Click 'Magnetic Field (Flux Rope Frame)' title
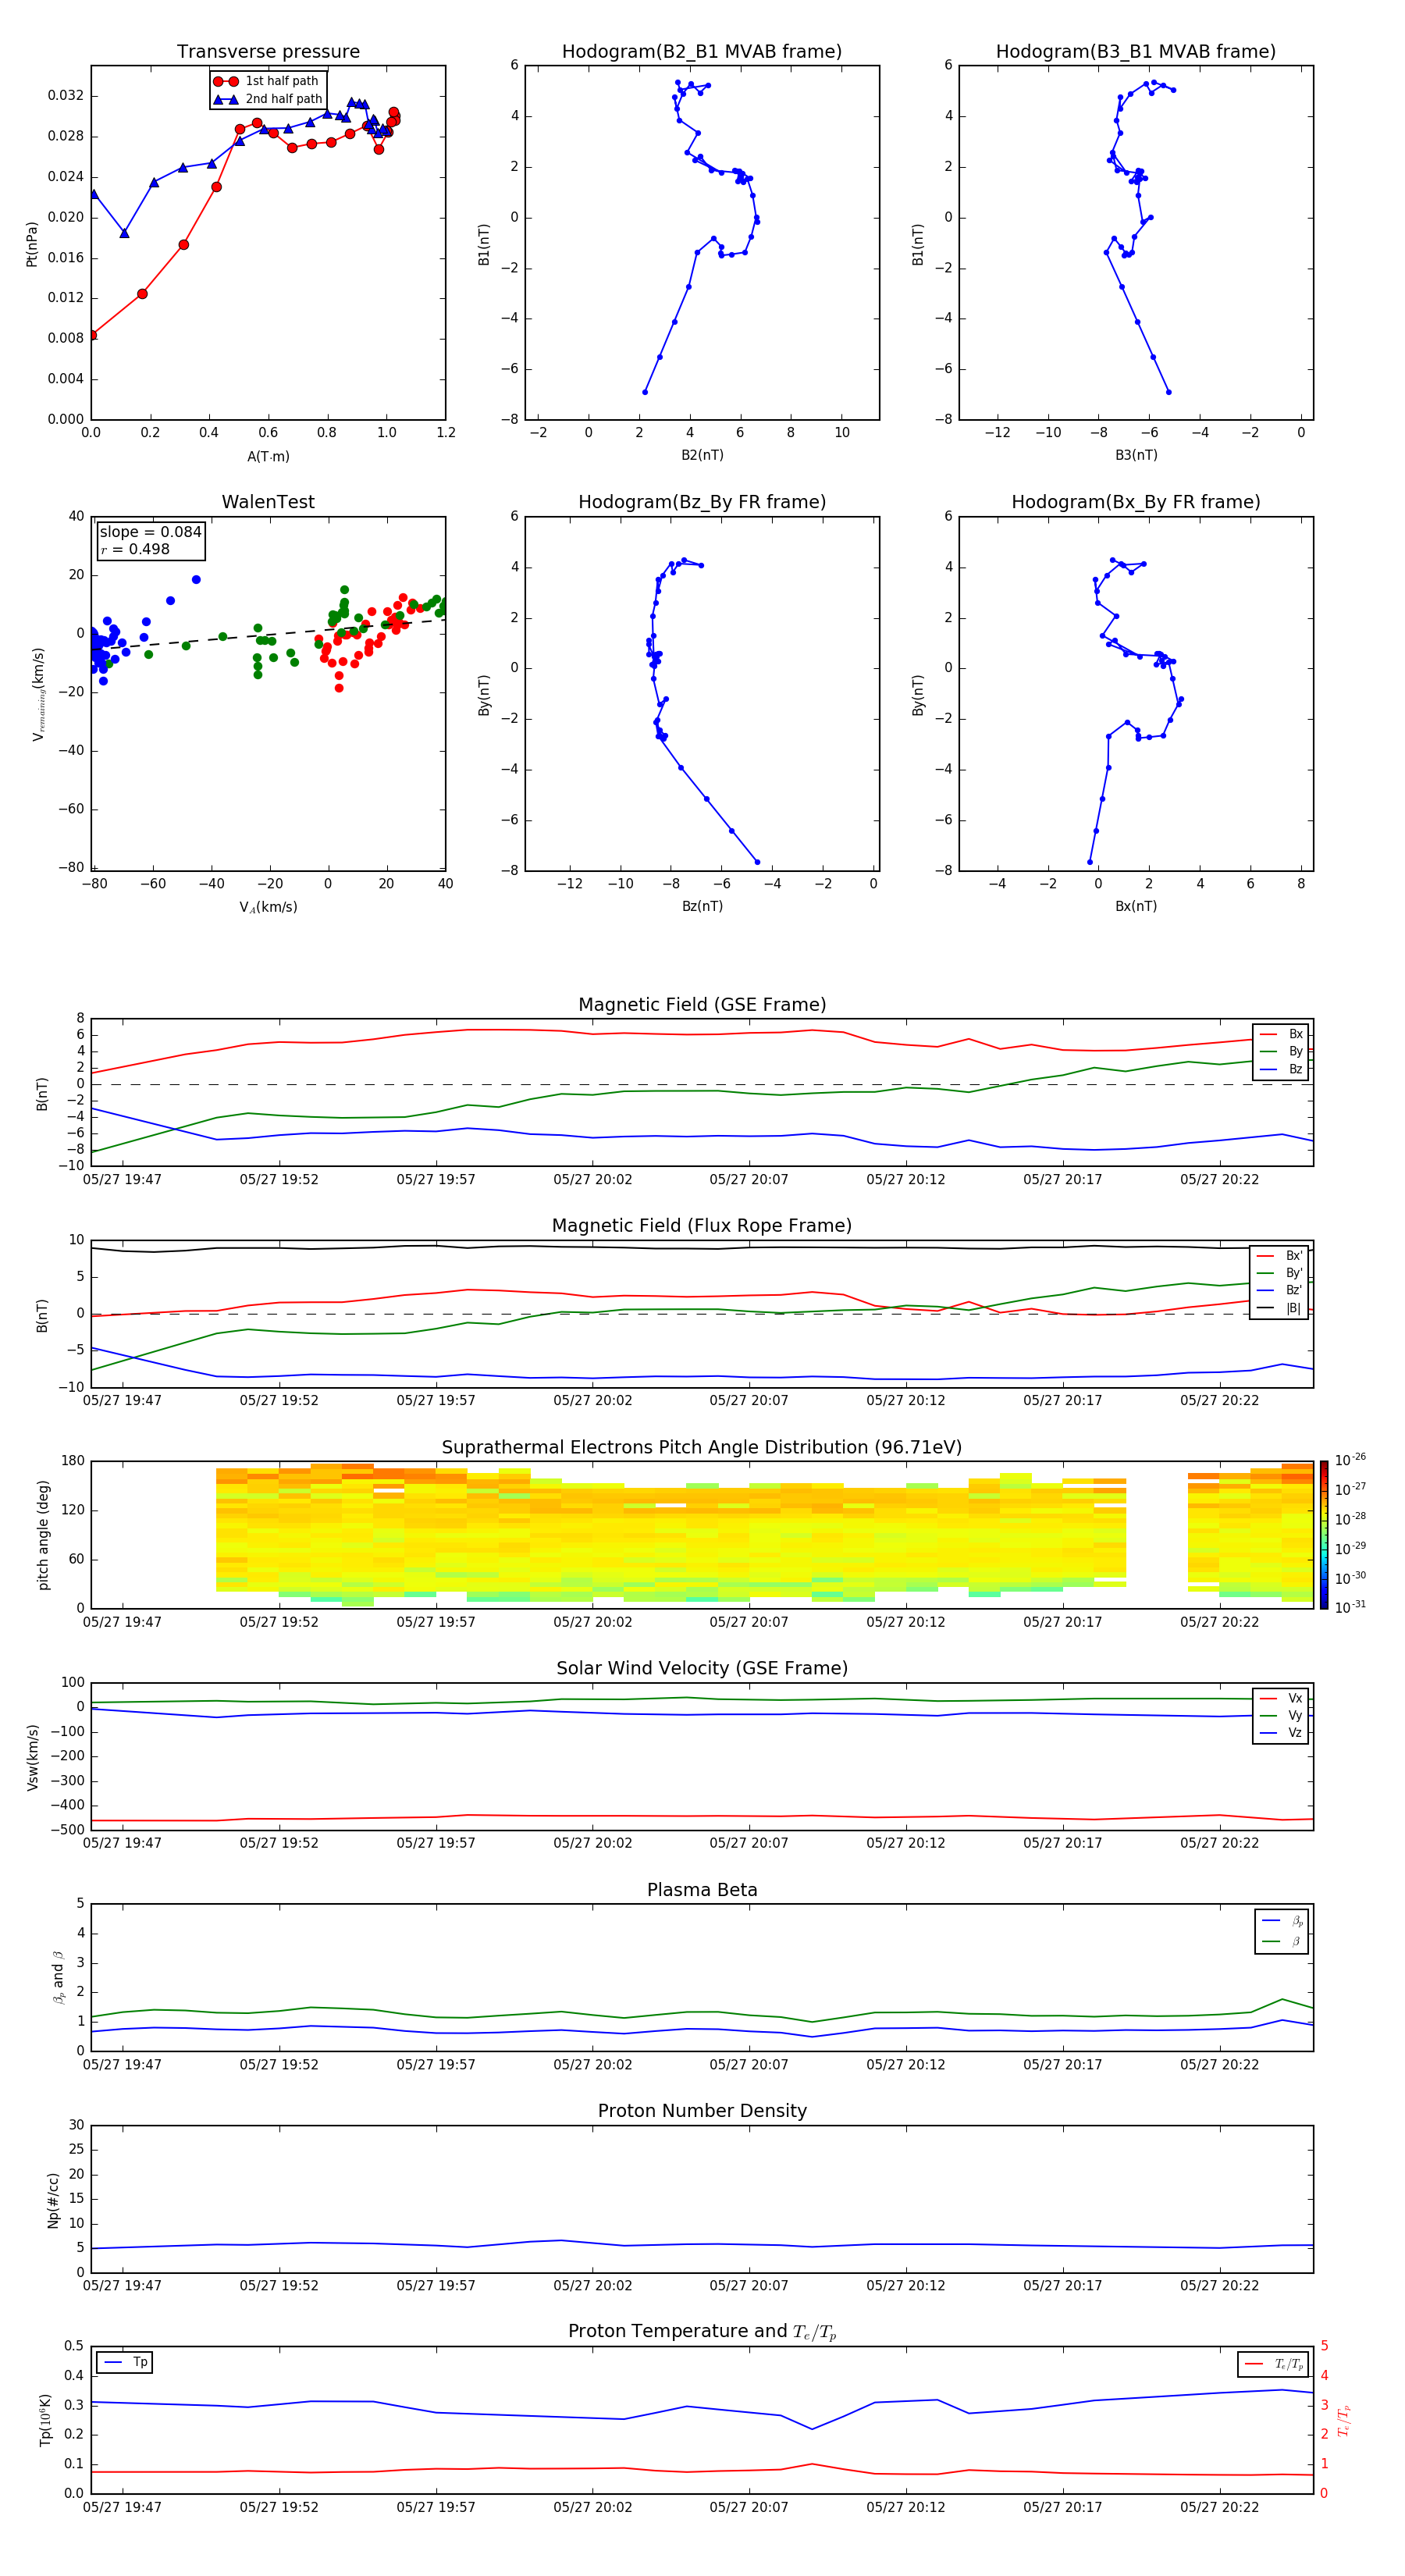Screen dimensions: 1405x2576 [x=702, y=1226]
